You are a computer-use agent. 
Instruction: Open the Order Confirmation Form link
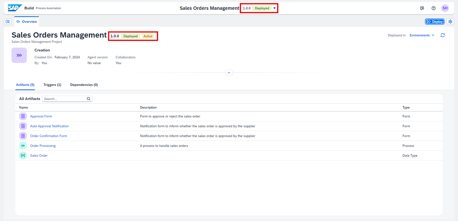tap(49, 136)
